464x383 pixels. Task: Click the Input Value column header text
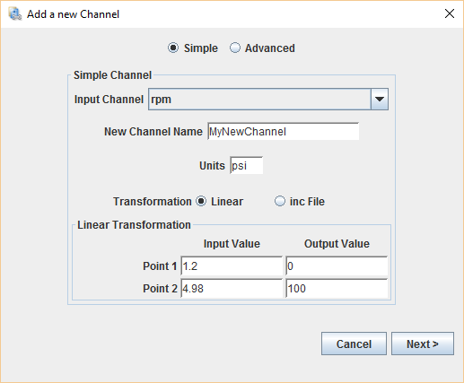click(232, 244)
